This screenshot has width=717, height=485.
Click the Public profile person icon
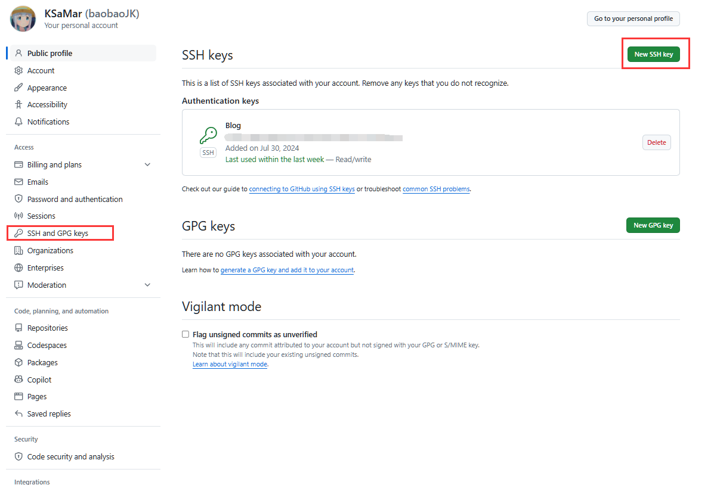point(18,53)
